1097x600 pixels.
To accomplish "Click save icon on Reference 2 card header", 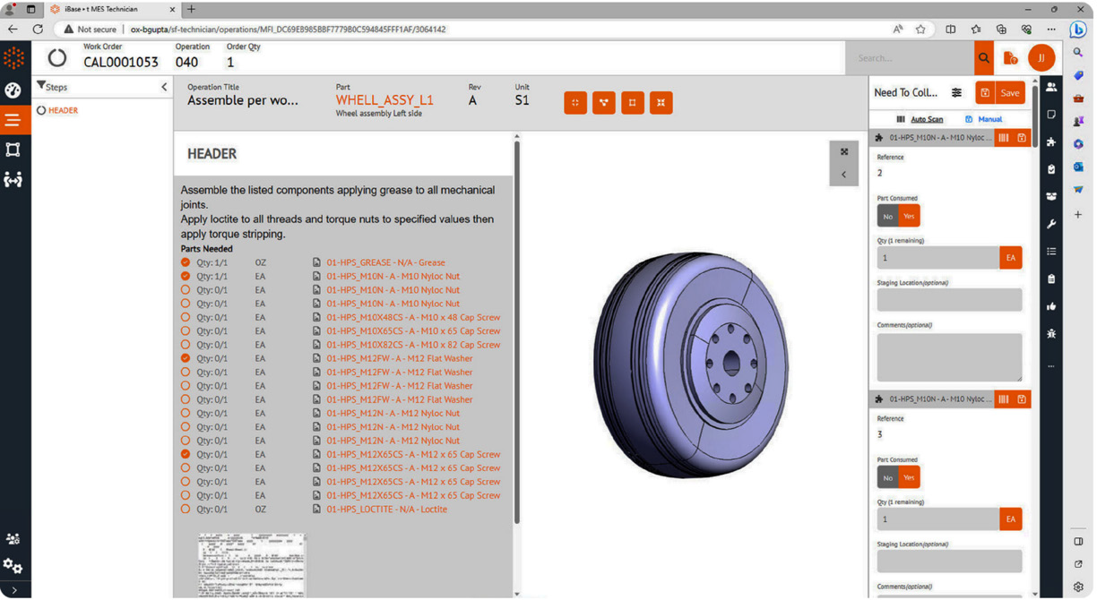I will pos(1022,138).
